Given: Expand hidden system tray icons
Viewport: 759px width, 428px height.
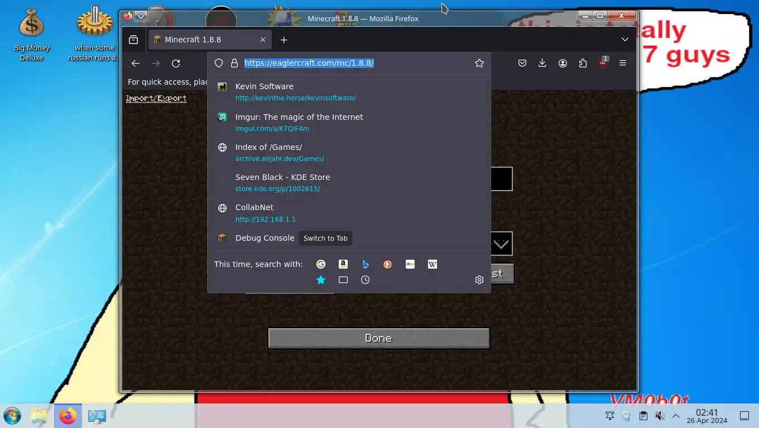Looking at the screenshot, I should [x=676, y=416].
